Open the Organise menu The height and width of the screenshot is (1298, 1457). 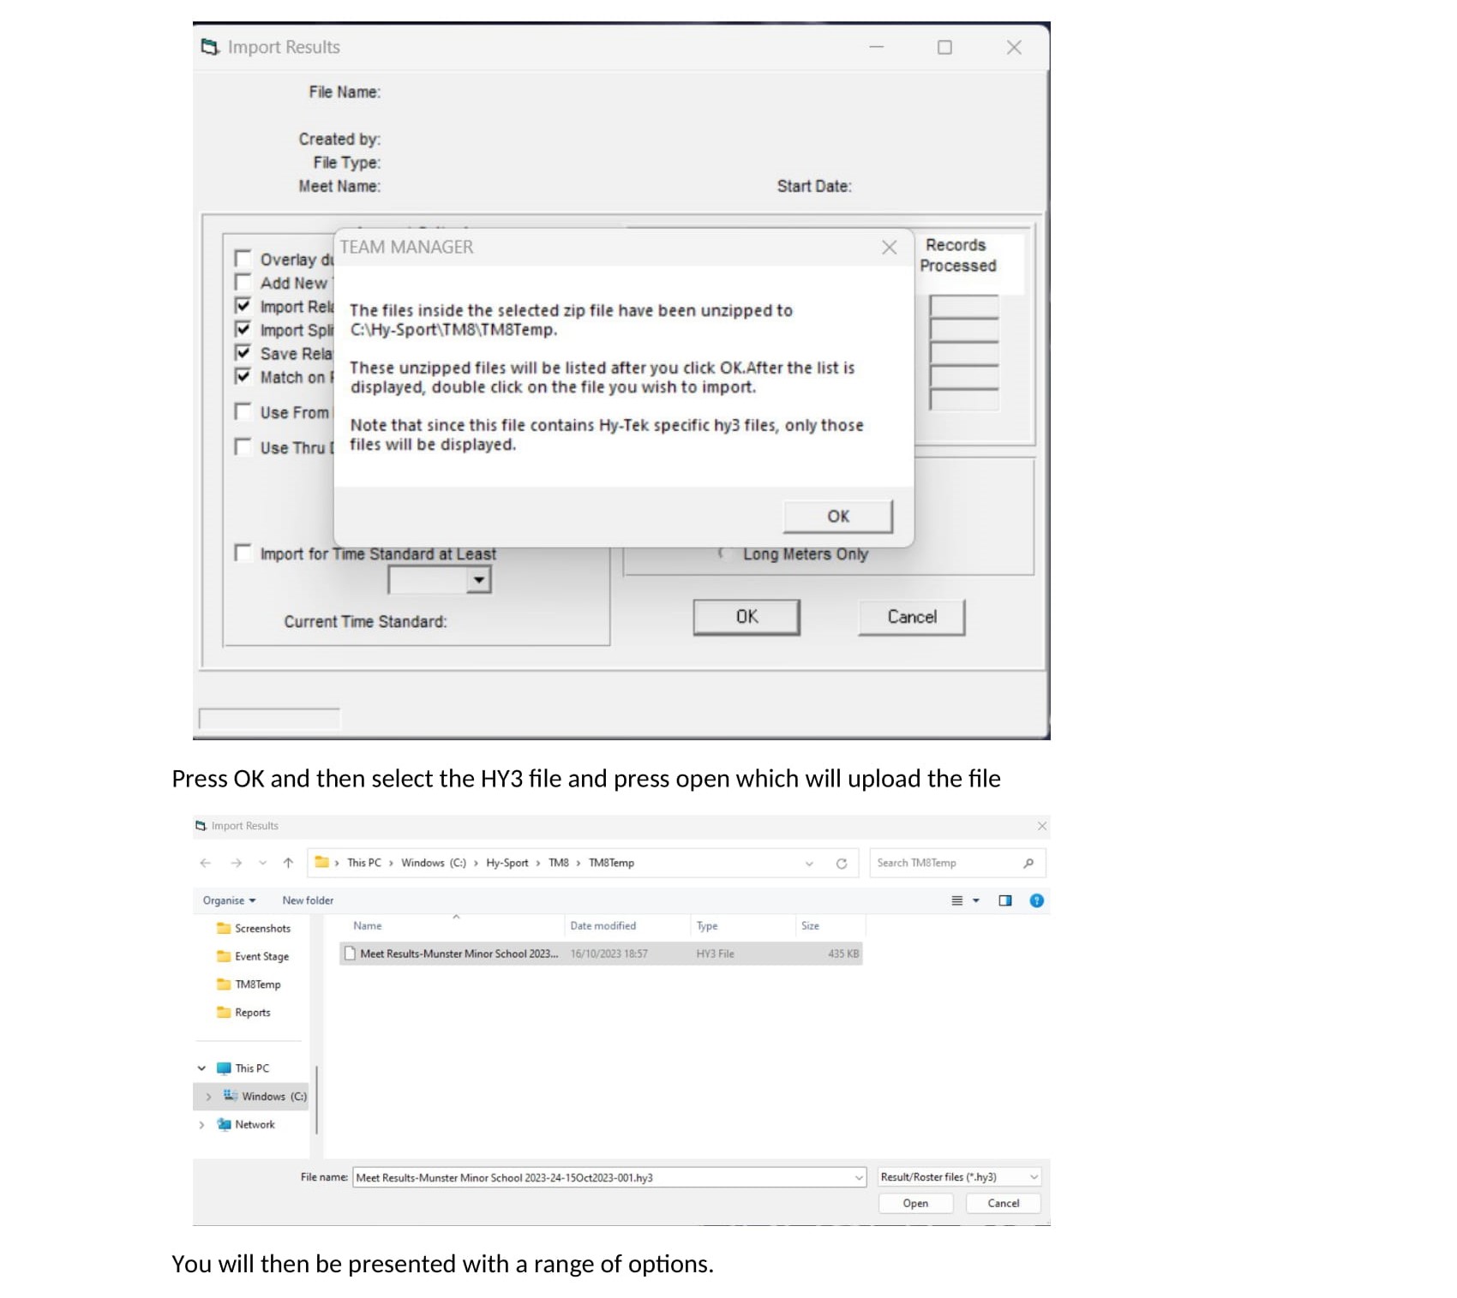pos(229,900)
